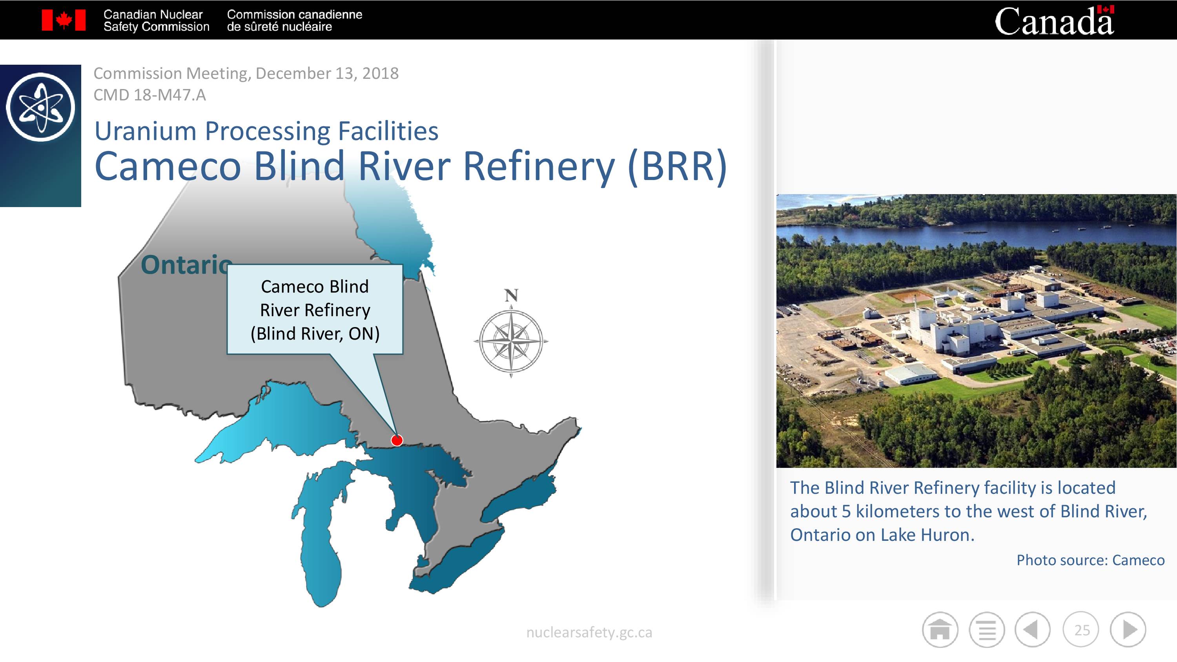The image size is (1177, 662).
Task: Click the atom symbol logo
Action: 40,106
